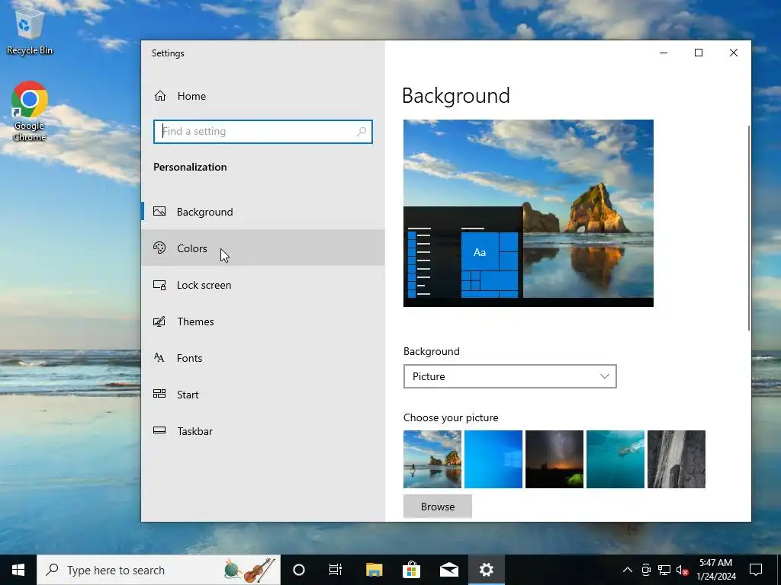Open the Windows Start button
Image resolution: width=781 pixels, height=585 pixels.
point(18,570)
